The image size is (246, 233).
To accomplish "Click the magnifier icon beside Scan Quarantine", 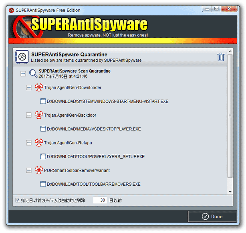I will pyautogui.click(x=33, y=74).
